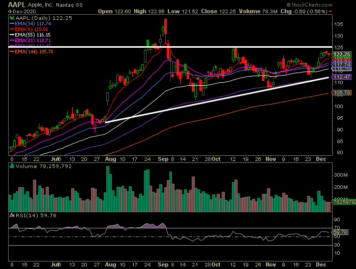Click the 'EMA(34) 117.74' legend entry
Image resolution: width=356 pixels, height=269 pixels.
[x=33, y=23]
